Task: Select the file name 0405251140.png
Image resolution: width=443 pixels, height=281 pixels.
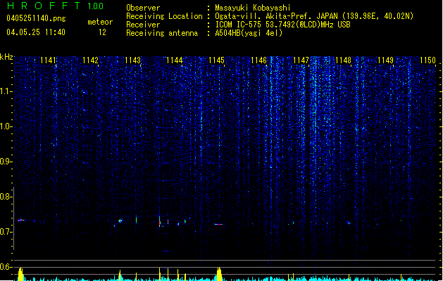Action: [x=36, y=18]
